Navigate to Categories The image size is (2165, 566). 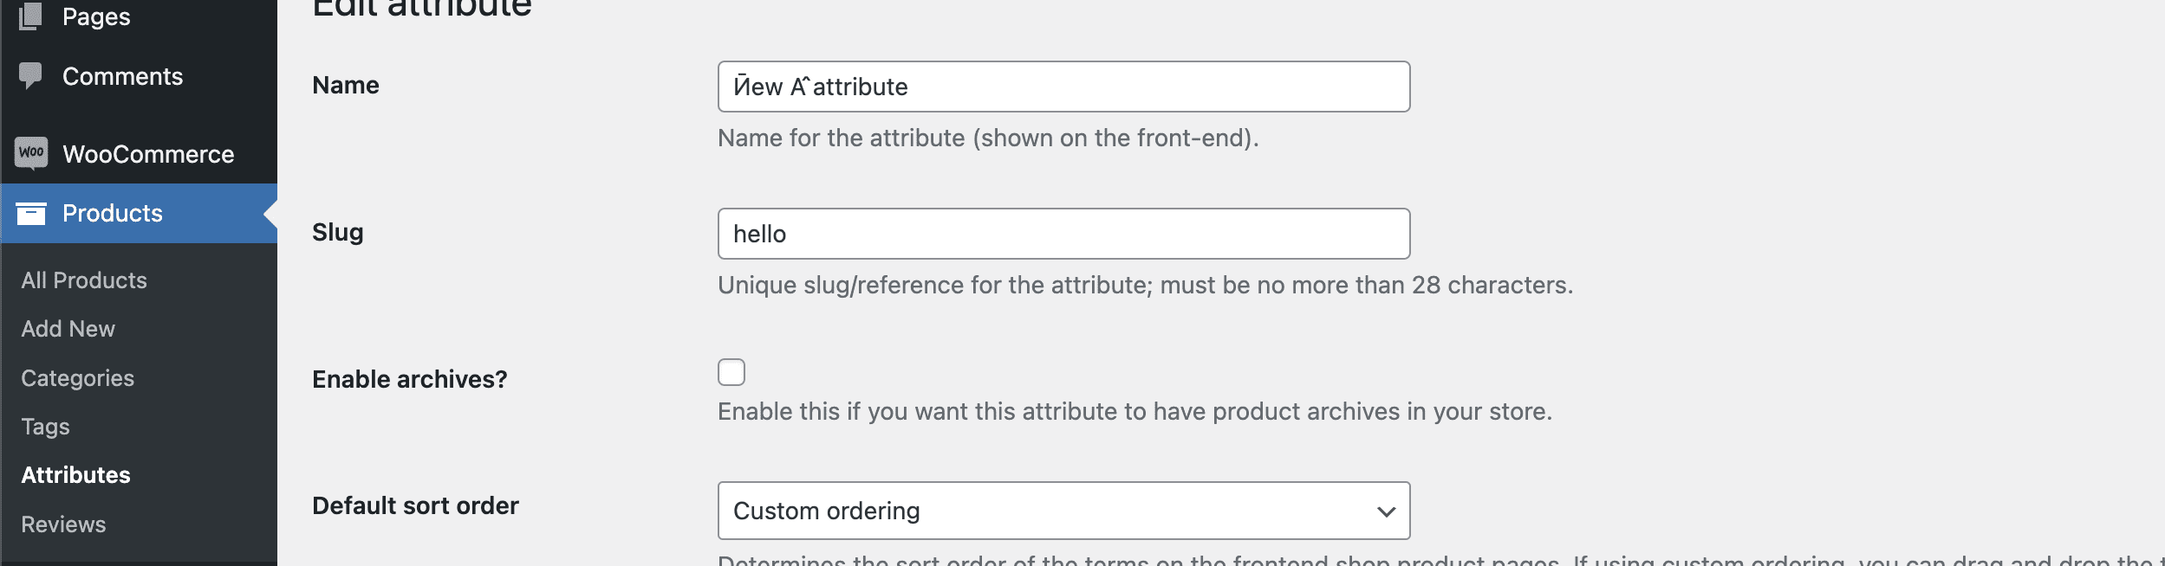[x=76, y=378]
